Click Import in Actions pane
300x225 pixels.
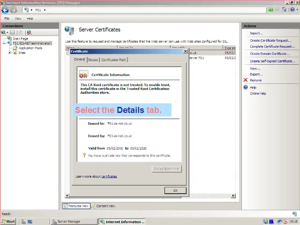point(256,33)
